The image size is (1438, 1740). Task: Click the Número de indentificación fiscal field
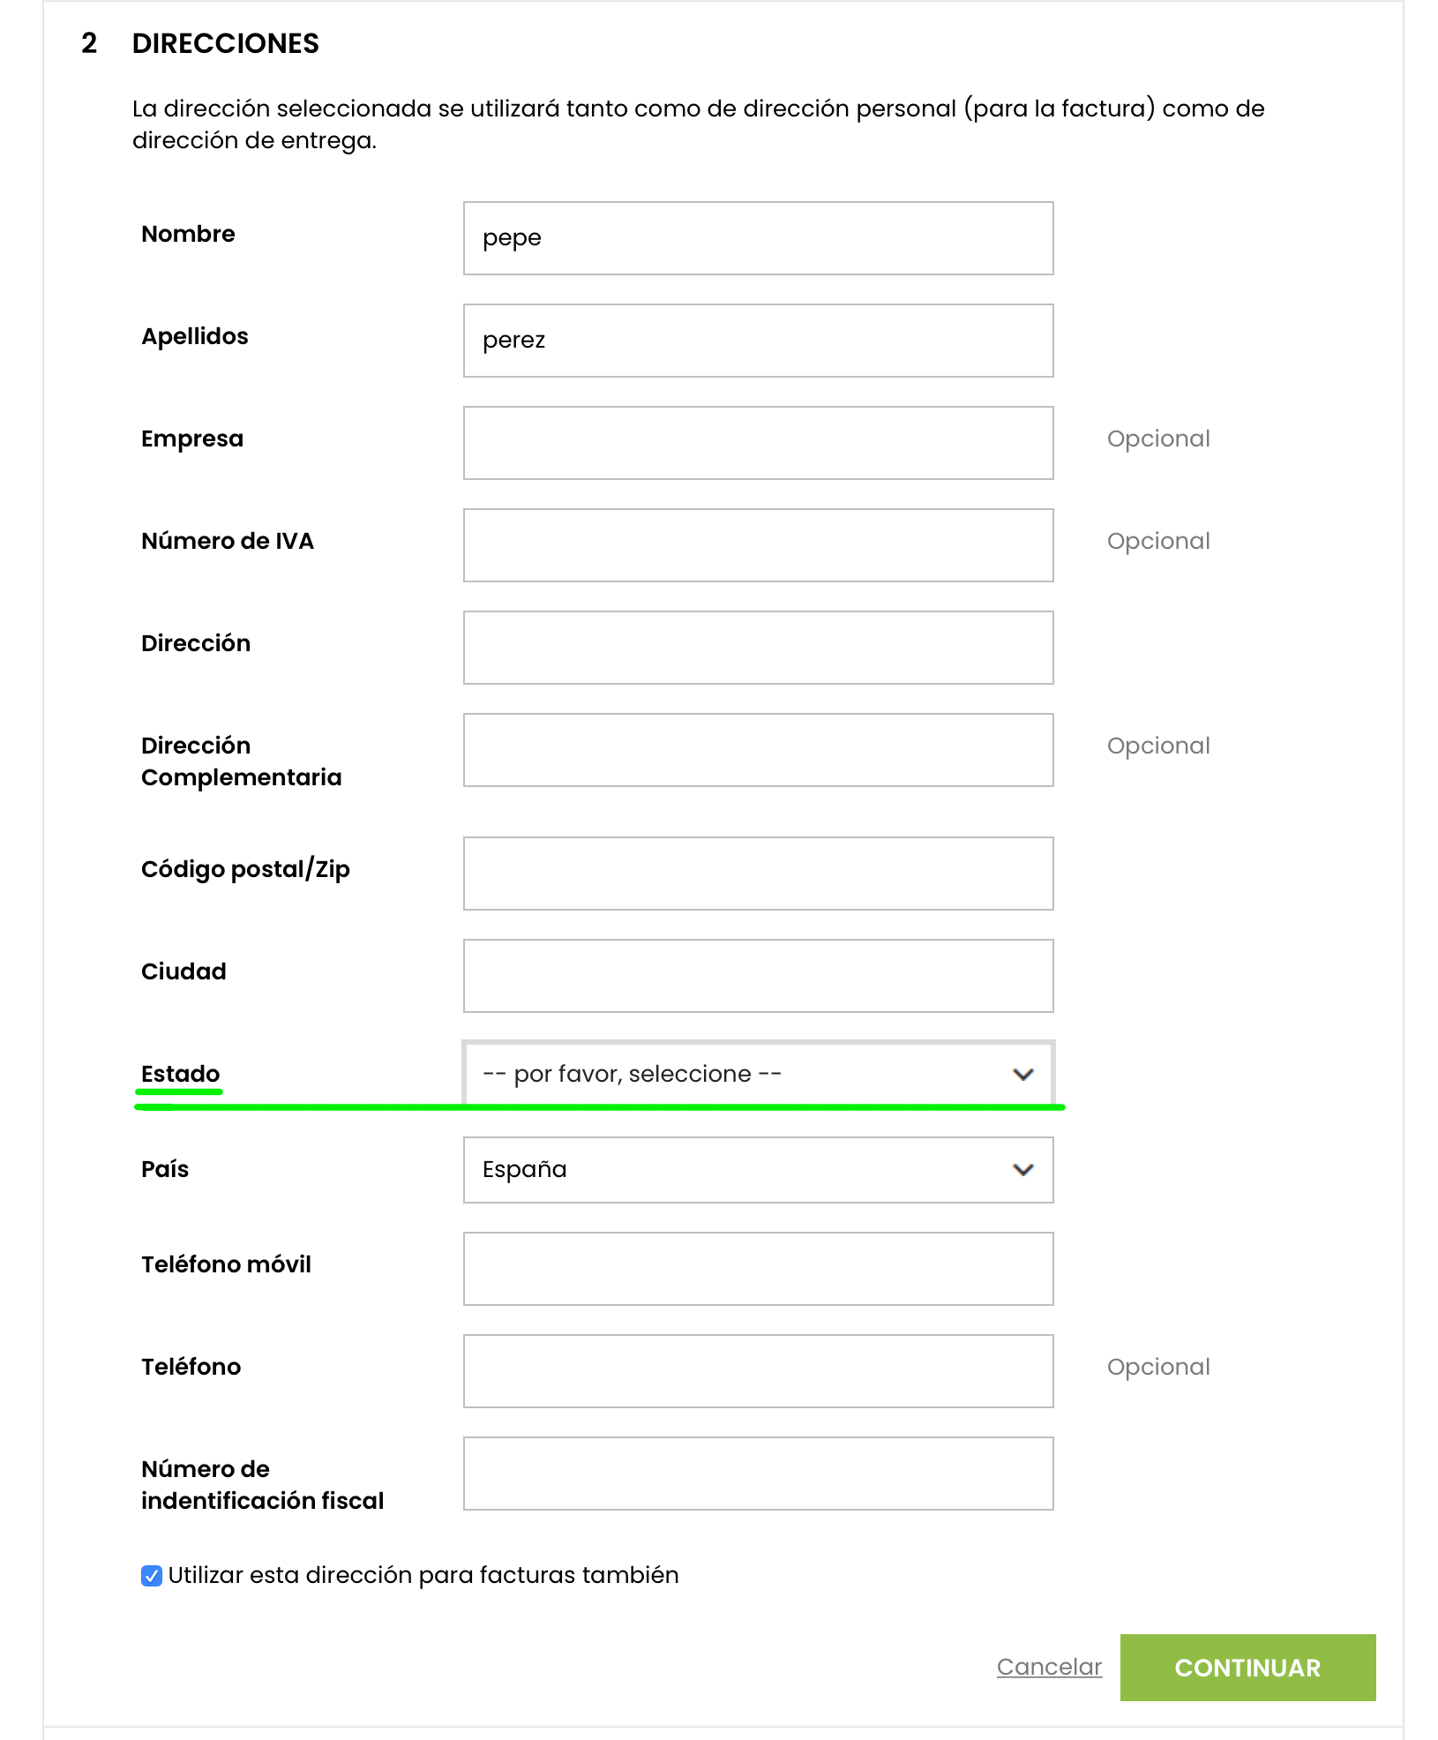759,1474
